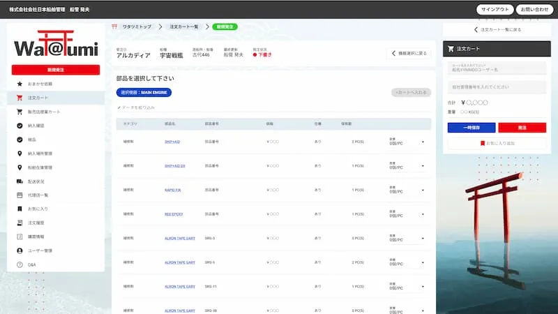This screenshot has width=558, height=314.
Task: Click the user avatar icon for ユーザー管理
Action: pyautogui.click(x=20, y=251)
